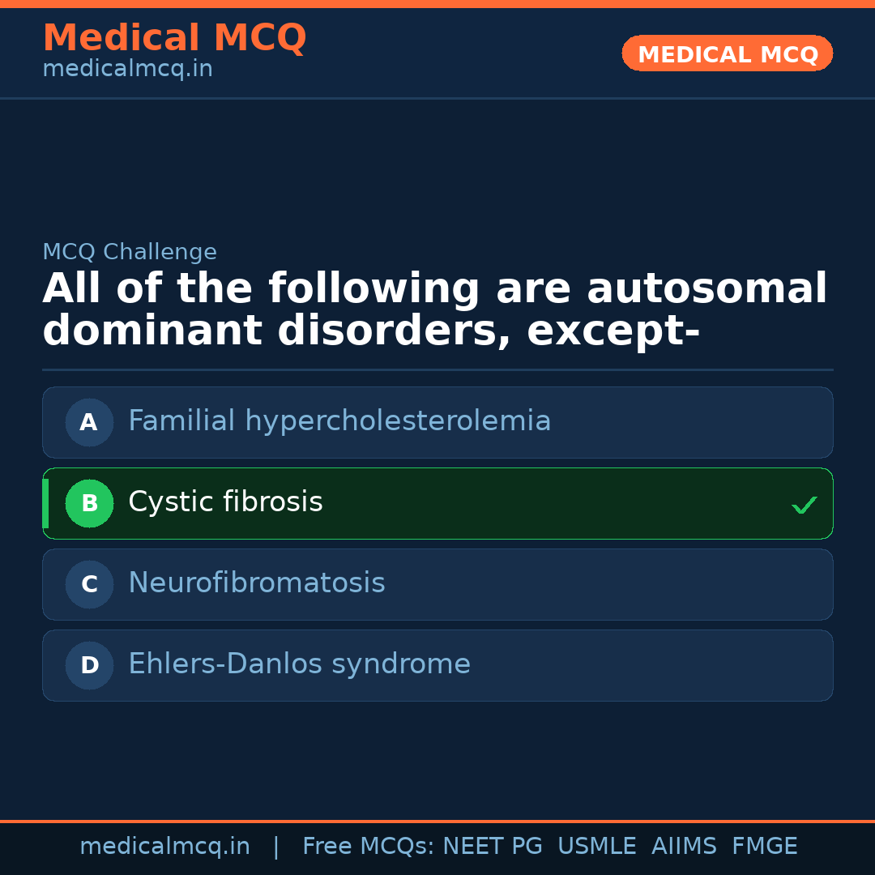Click the green "B" letter circle

coord(89,503)
